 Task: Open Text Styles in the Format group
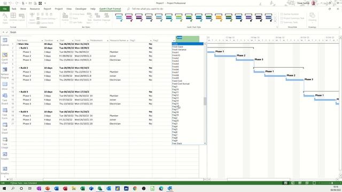pyautogui.click(x=5, y=18)
